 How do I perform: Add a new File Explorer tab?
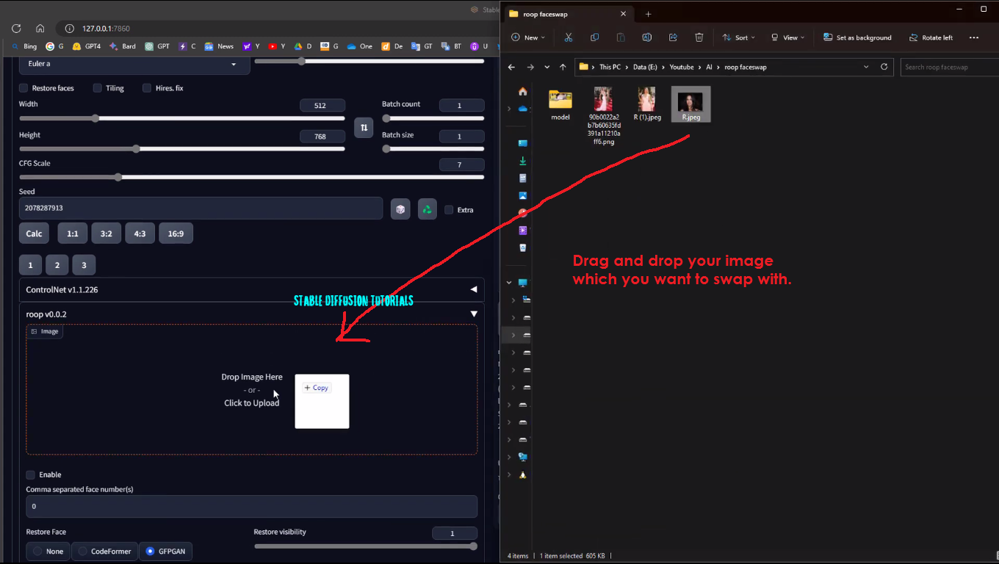coord(648,14)
